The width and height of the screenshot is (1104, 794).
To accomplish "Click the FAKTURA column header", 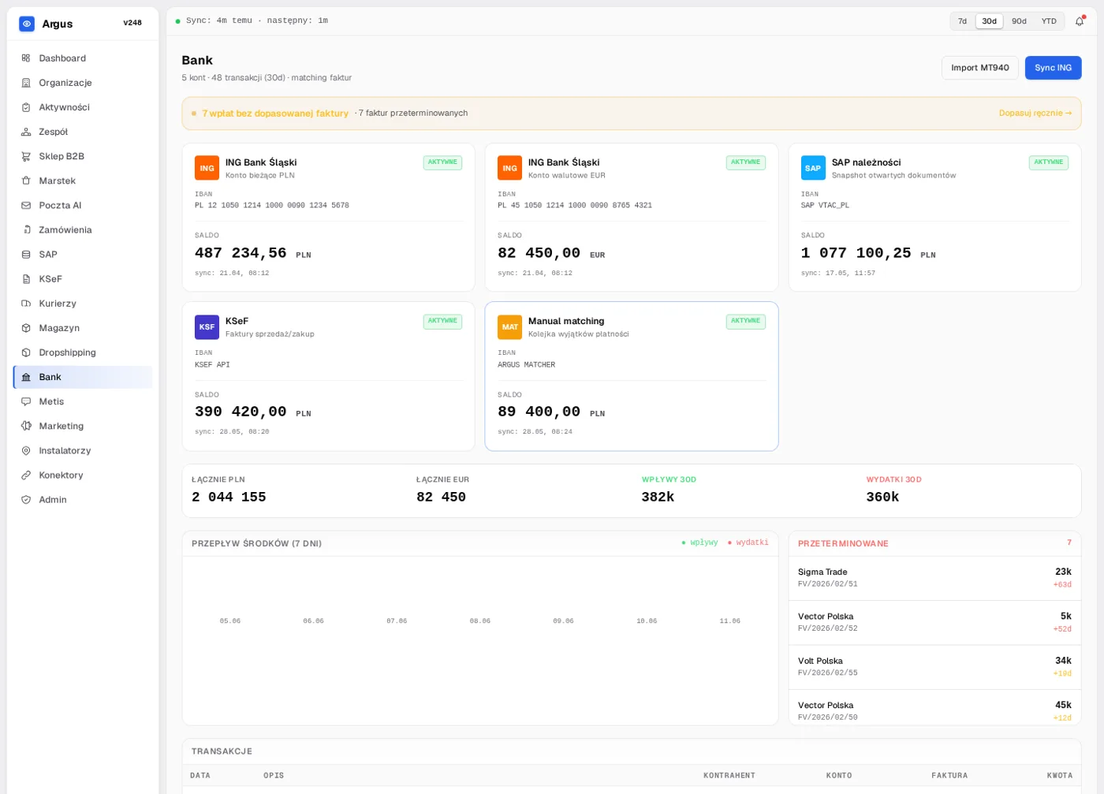I will point(949,776).
